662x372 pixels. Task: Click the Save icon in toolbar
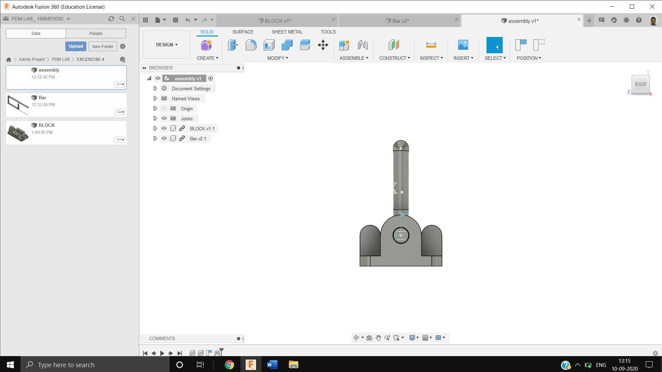click(176, 20)
